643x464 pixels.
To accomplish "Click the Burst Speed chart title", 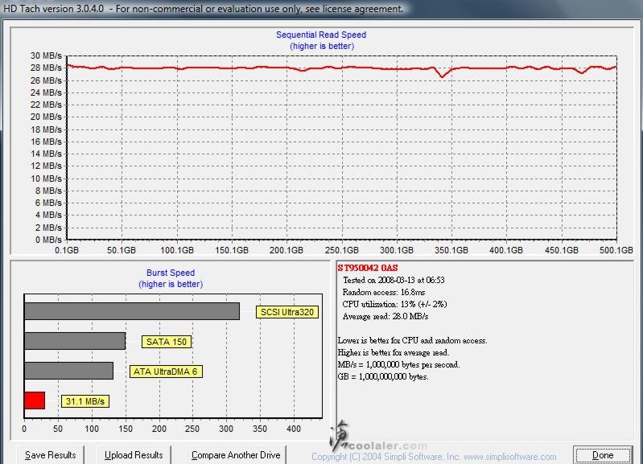I will (x=170, y=273).
